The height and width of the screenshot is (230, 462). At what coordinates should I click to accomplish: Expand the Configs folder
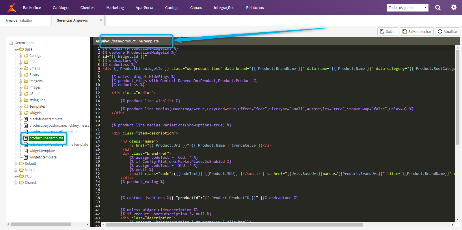(x=21, y=56)
